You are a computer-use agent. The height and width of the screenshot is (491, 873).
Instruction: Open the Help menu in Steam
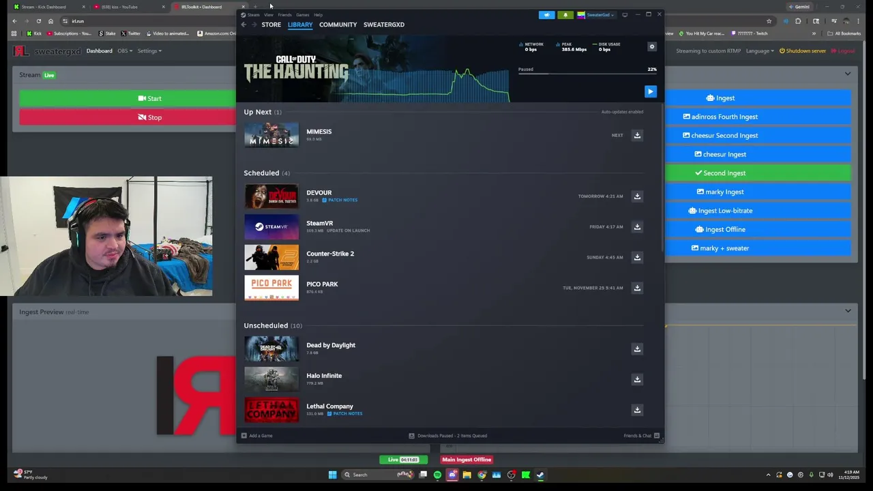pyautogui.click(x=318, y=14)
